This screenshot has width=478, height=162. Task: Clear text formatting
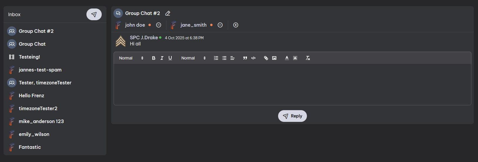point(308,58)
